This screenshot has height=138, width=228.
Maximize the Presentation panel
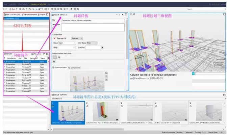[x=47, y=15]
